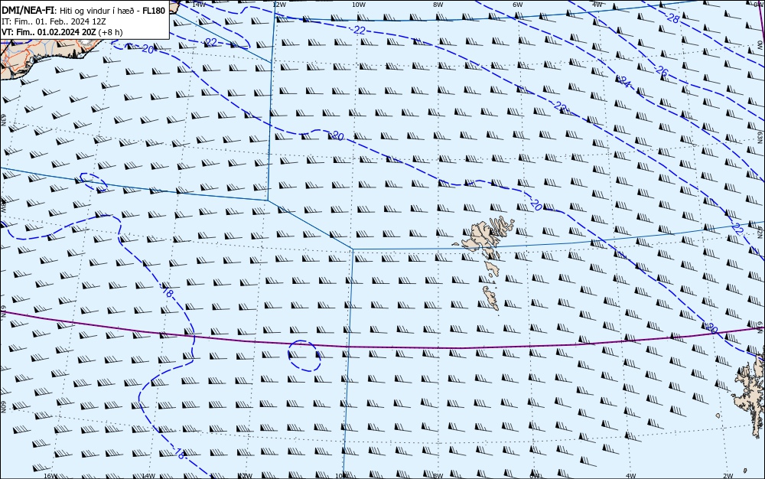Image resolution: width=765 pixels, height=479 pixels.
Task: Click the 16W longitude label at the bottom edge
Action: coord(50,476)
